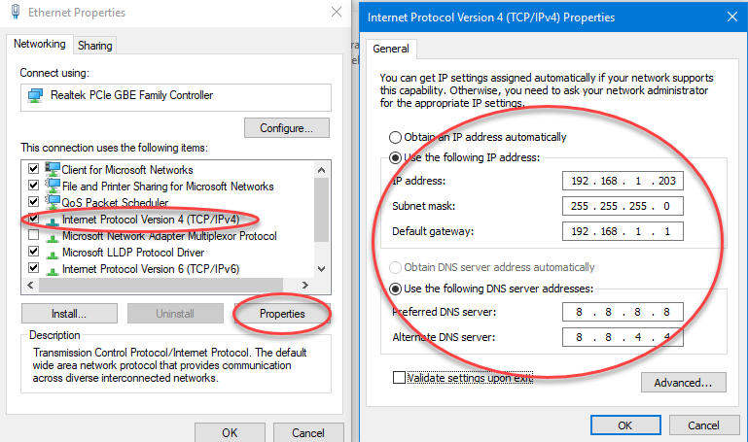Click the File and Printer Sharing item icon
Viewport: 748px width, 442px height.
[53, 186]
